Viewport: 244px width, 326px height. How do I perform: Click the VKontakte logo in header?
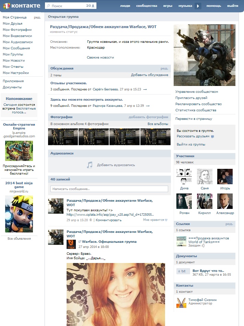[x=22, y=5]
